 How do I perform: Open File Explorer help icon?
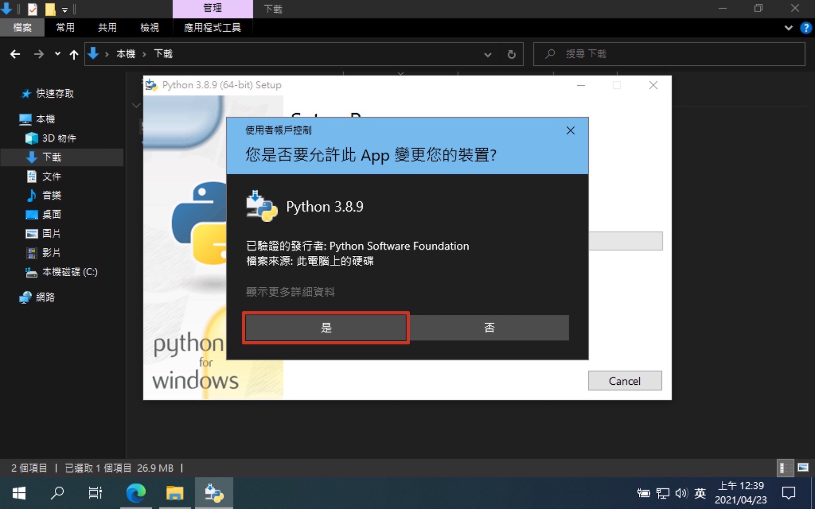tap(805, 28)
